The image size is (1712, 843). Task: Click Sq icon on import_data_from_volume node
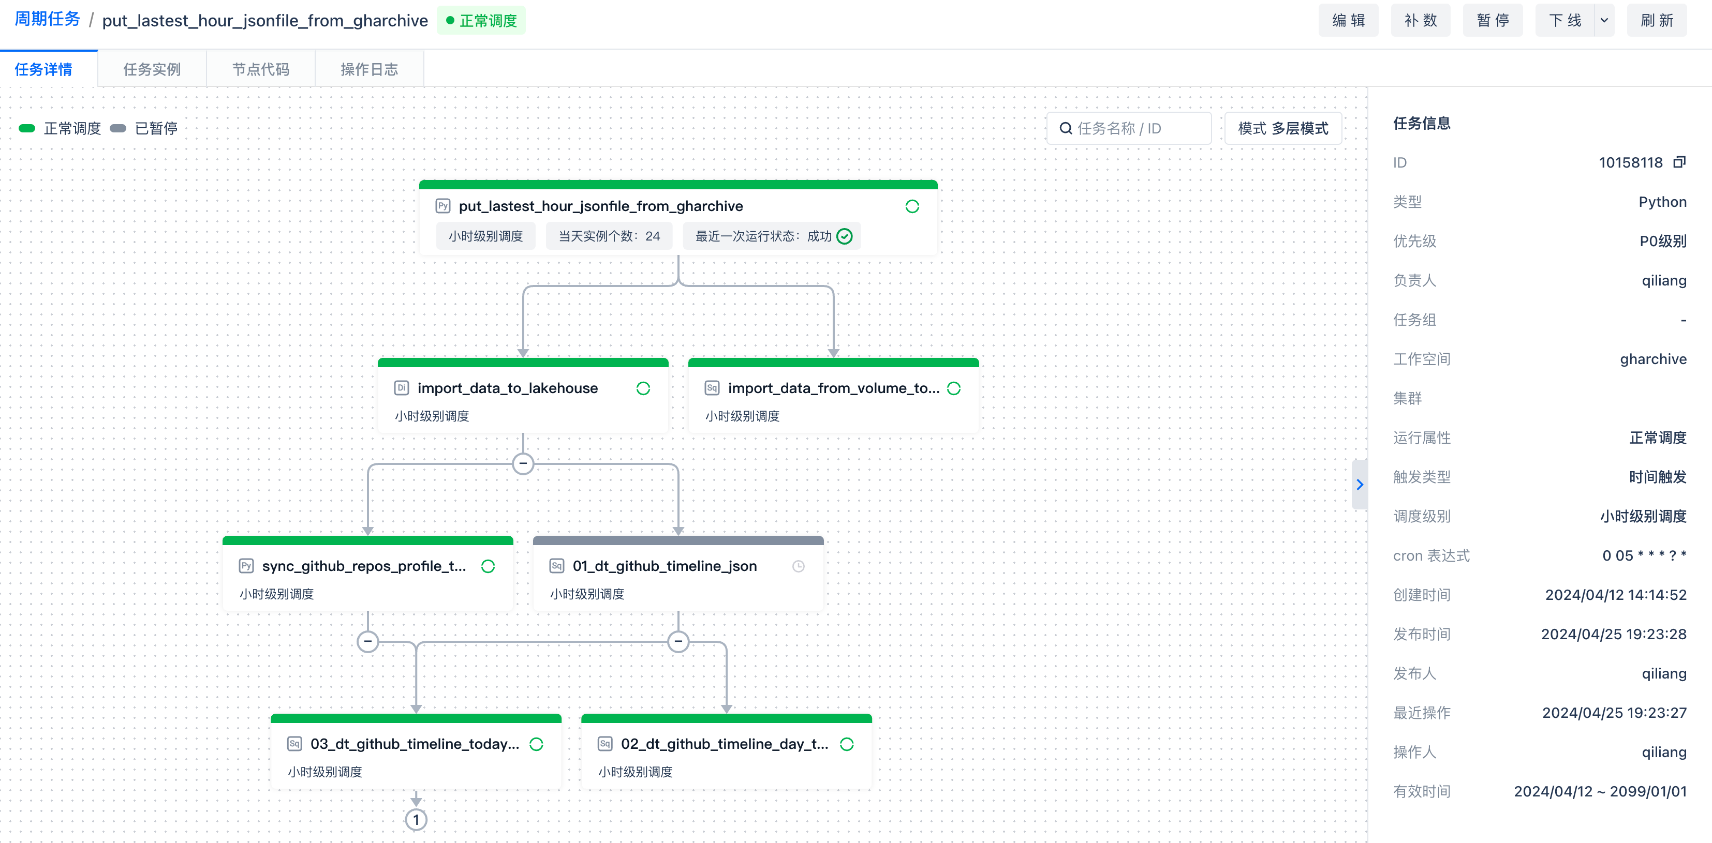(x=712, y=388)
